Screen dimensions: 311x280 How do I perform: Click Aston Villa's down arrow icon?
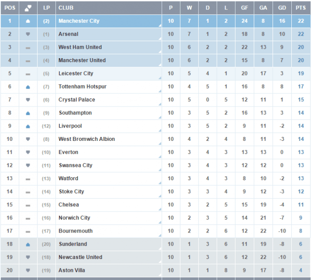click(x=28, y=270)
